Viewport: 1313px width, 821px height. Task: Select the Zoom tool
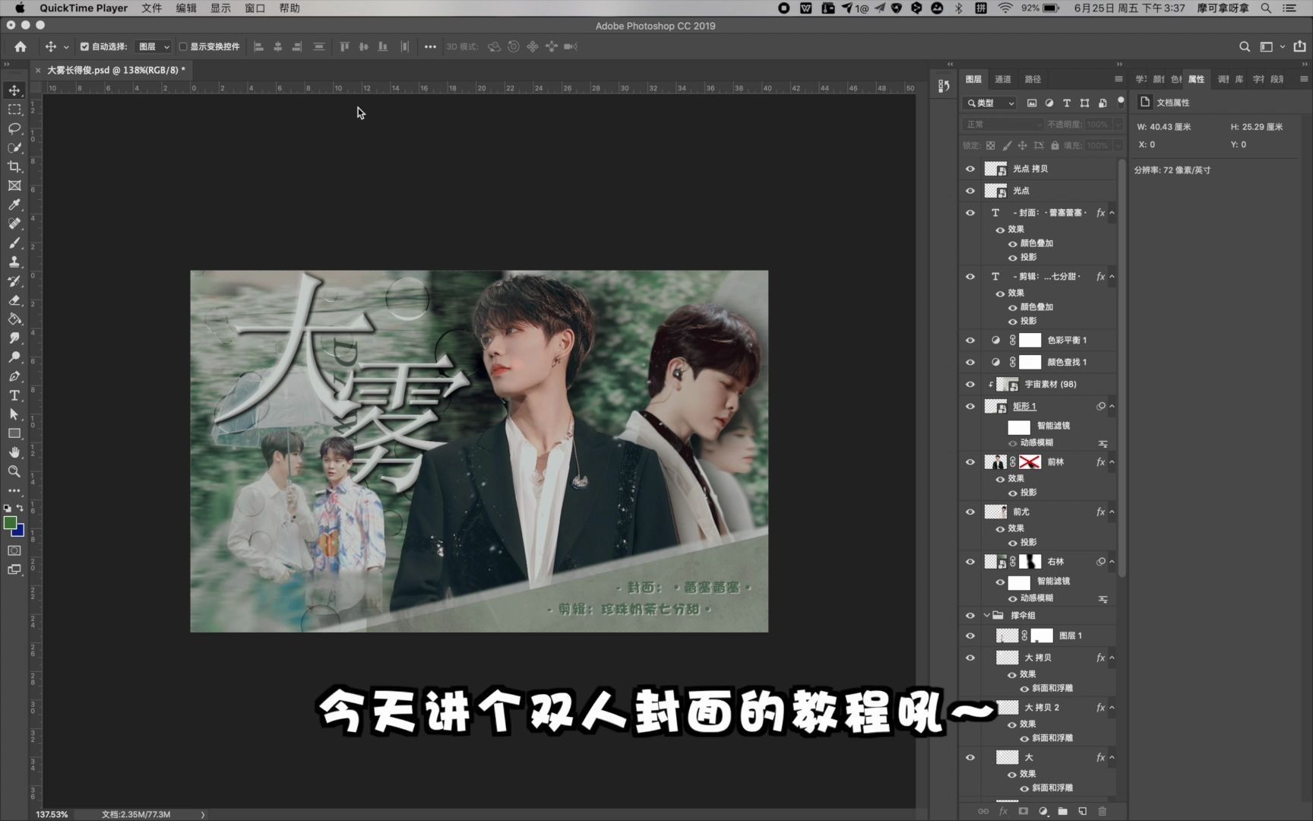(14, 471)
